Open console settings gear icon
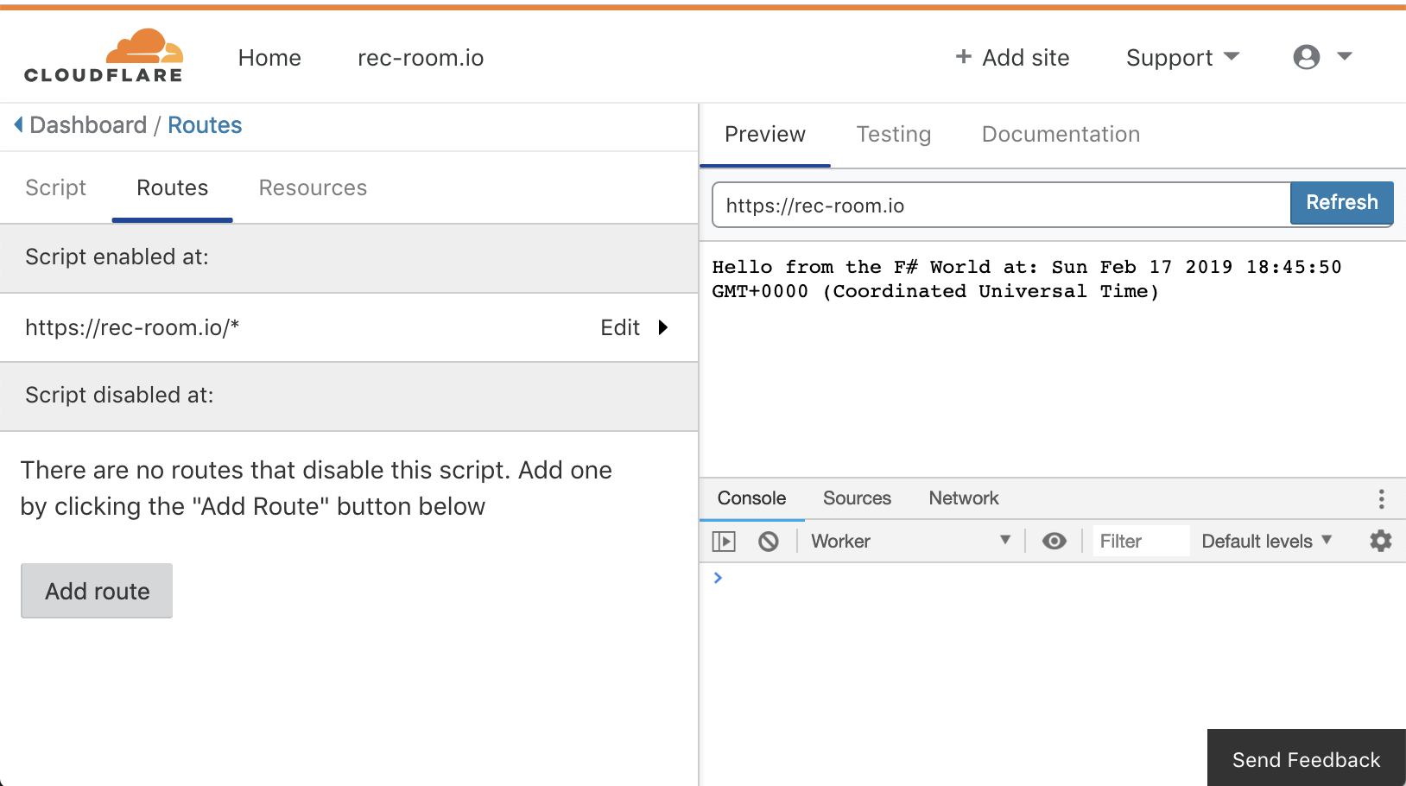Screen dimensions: 1406x786 pyautogui.click(x=1381, y=542)
